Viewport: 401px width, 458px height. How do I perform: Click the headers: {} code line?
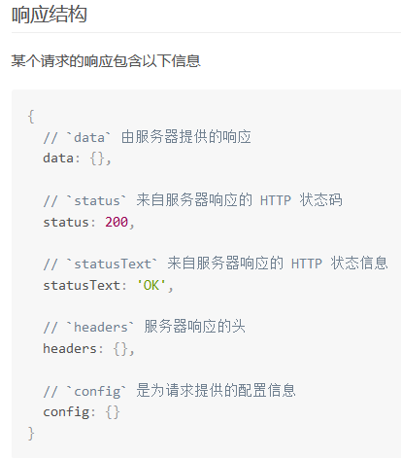point(88,349)
